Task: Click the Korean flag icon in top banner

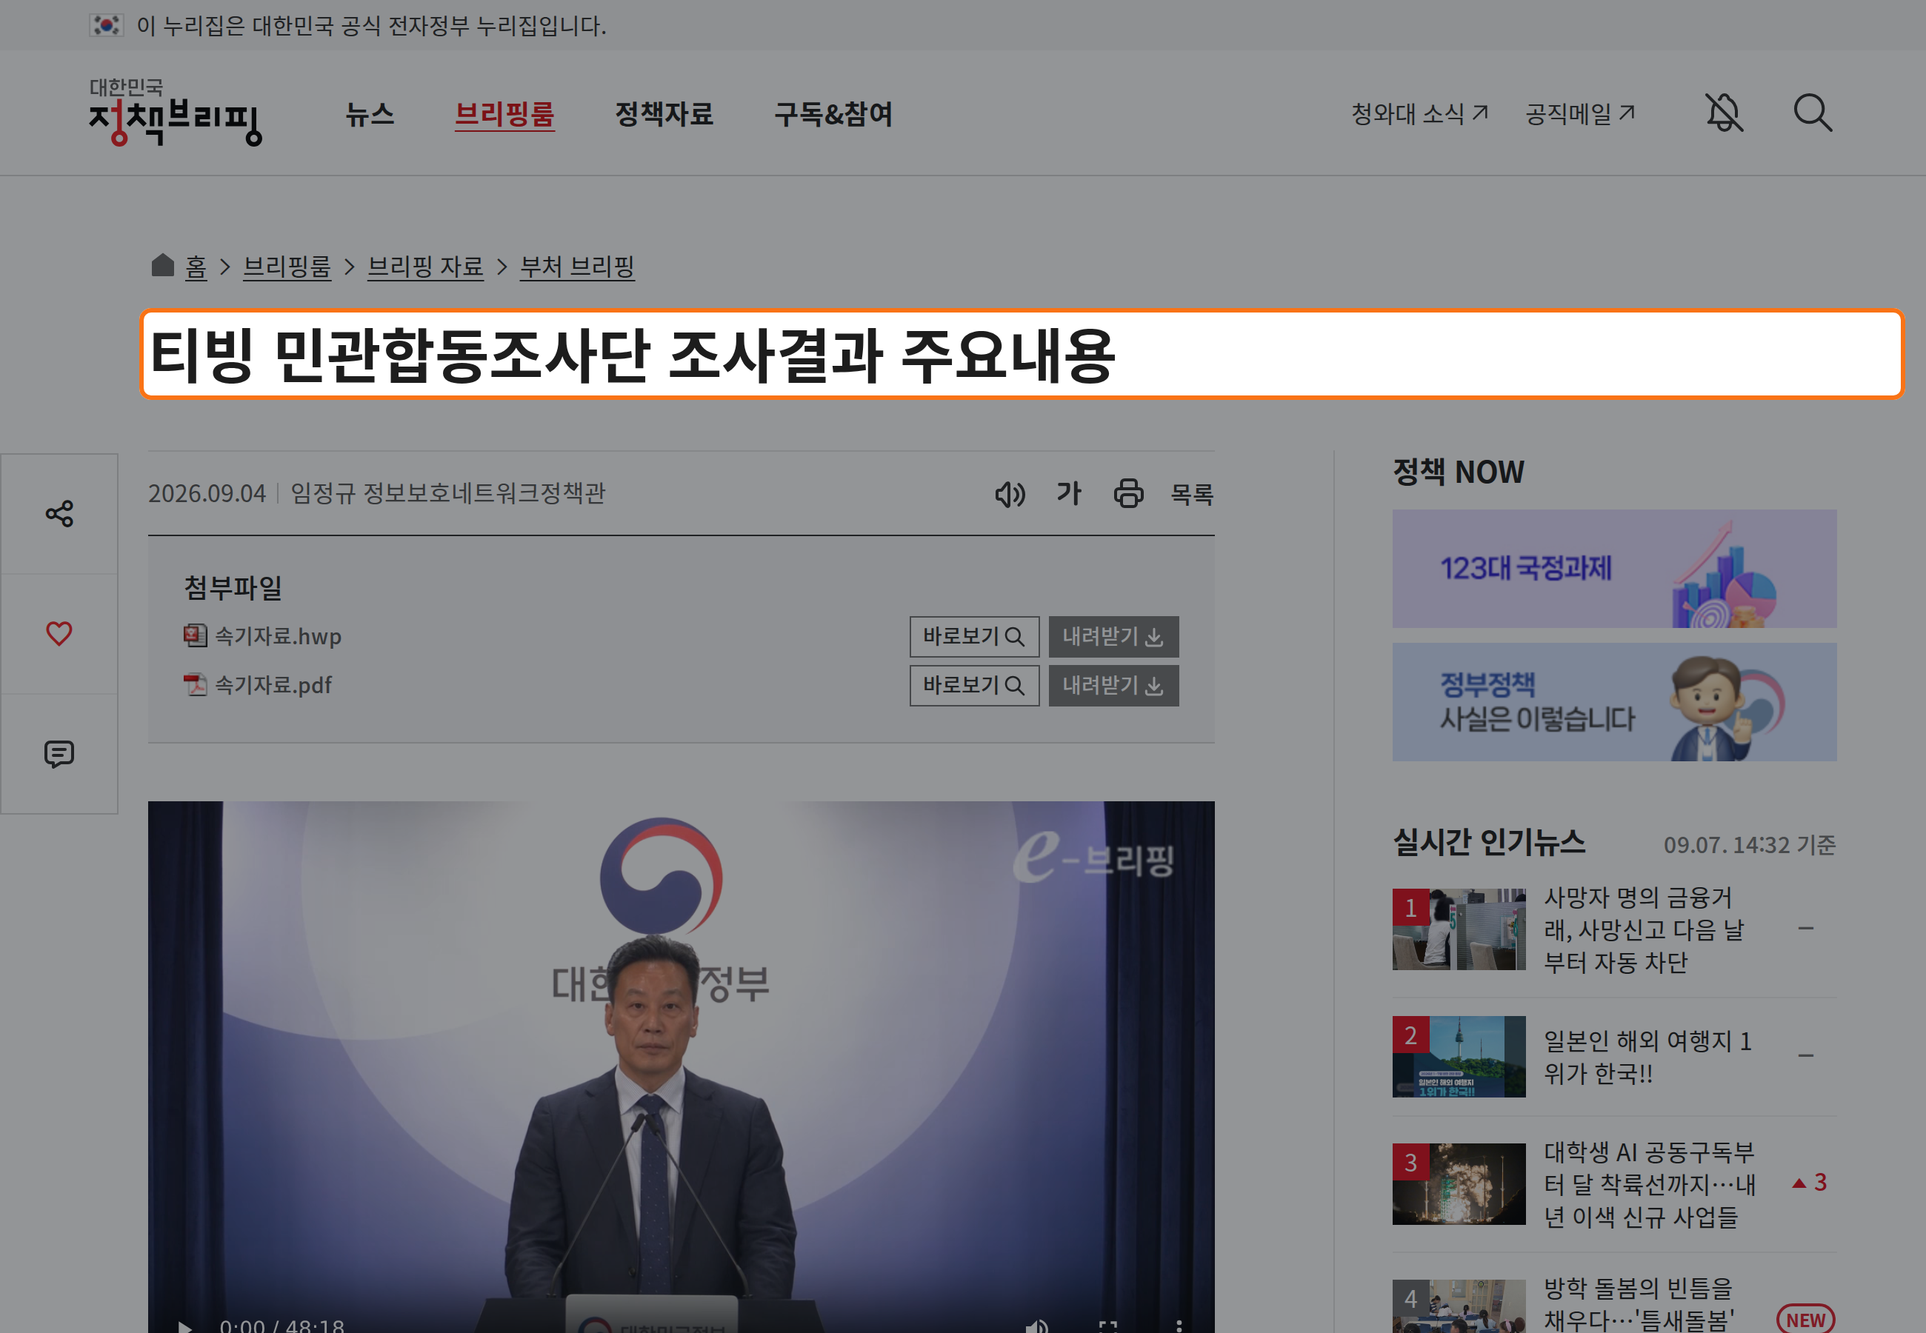Action: (106, 25)
